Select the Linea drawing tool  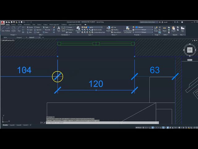[3, 29]
